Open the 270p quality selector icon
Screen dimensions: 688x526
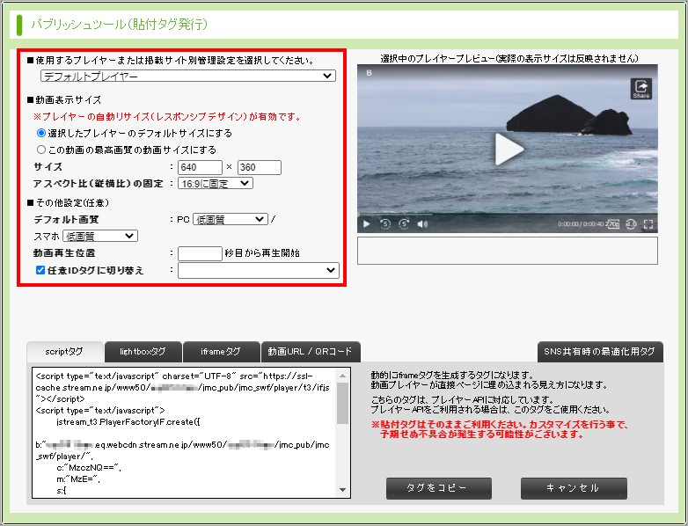click(x=613, y=224)
